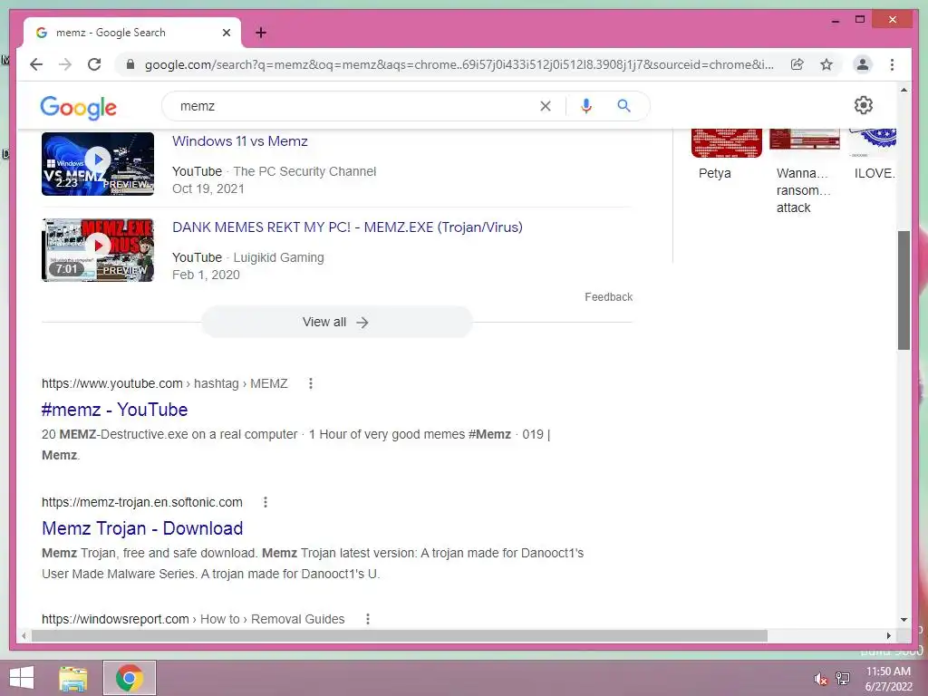Select the Wanna ransom attack card
Viewport: 928px width, 696px height.
tap(805, 171)
